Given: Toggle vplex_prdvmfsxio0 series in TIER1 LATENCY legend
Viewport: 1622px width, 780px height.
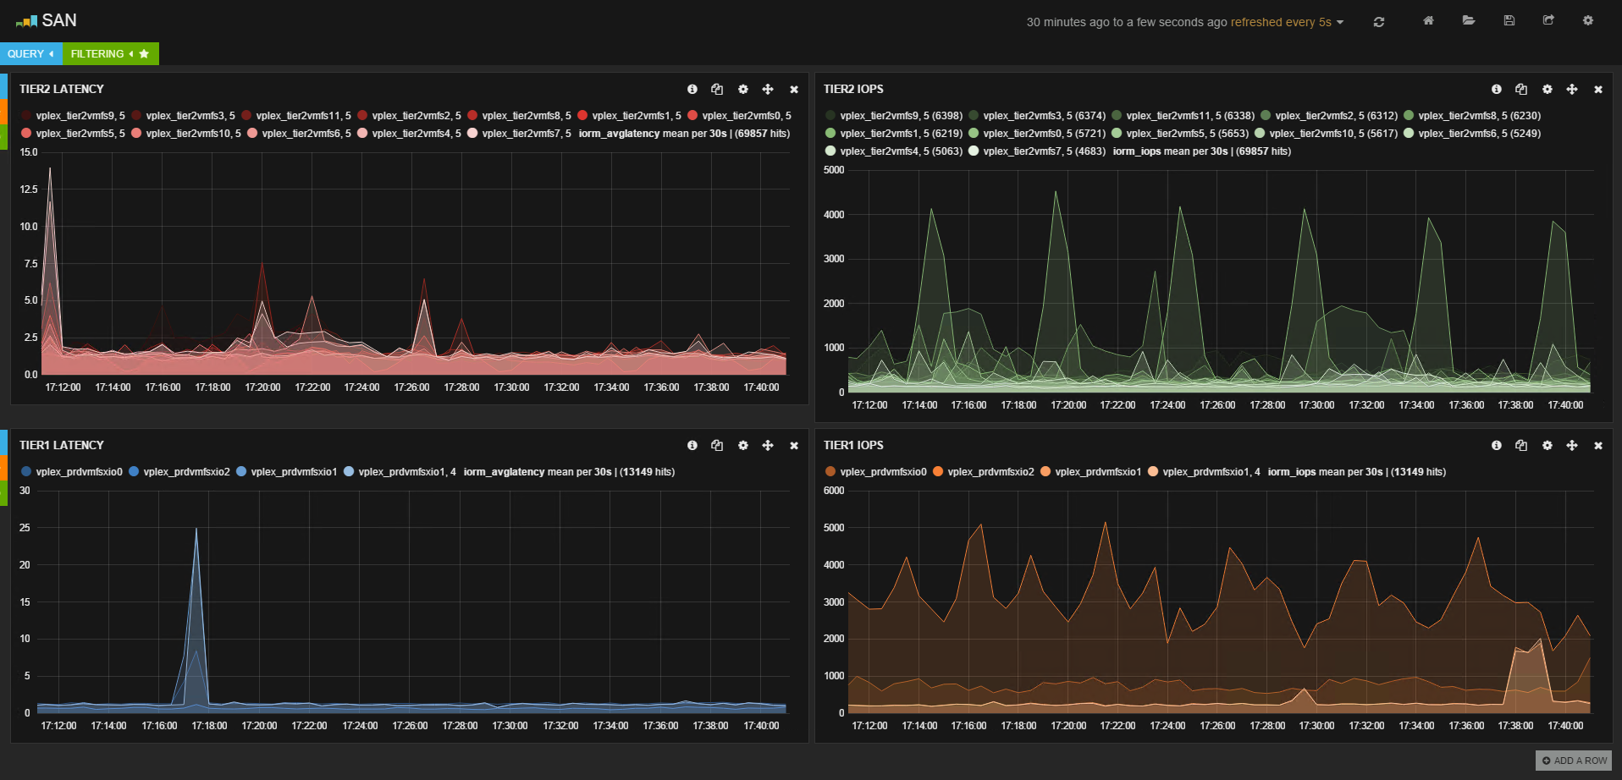Looking at the screenshot, I should [79, 472].
